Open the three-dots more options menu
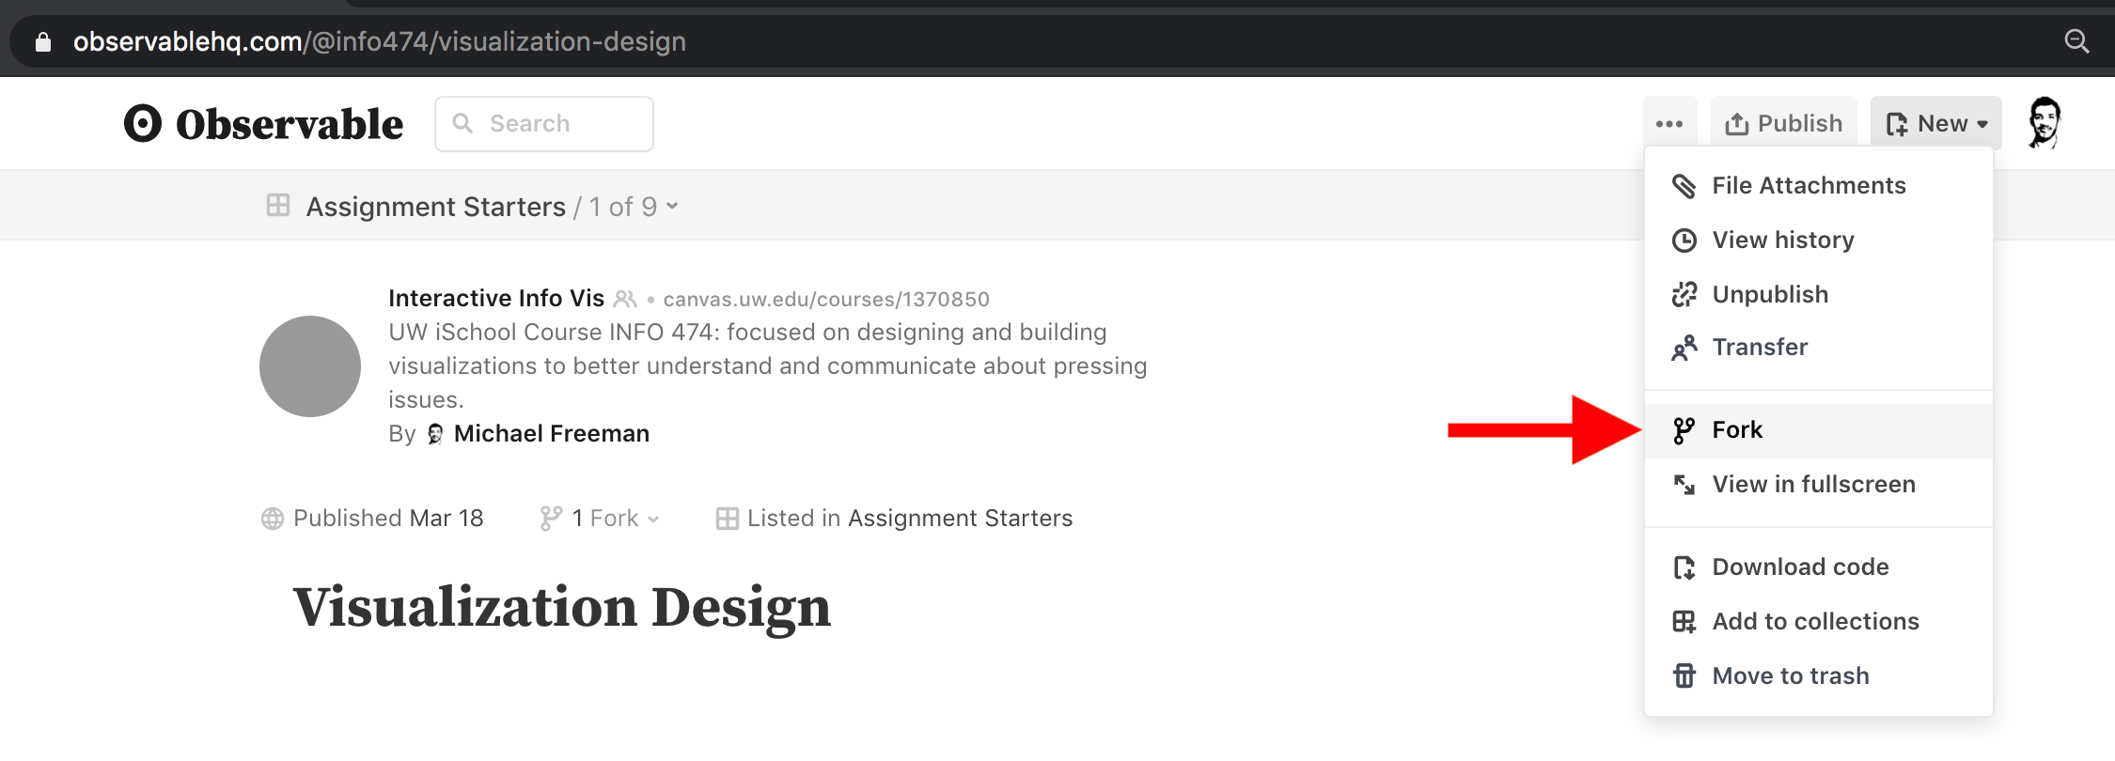This screenshot has width=2115, height=761. click(1669, 124)
